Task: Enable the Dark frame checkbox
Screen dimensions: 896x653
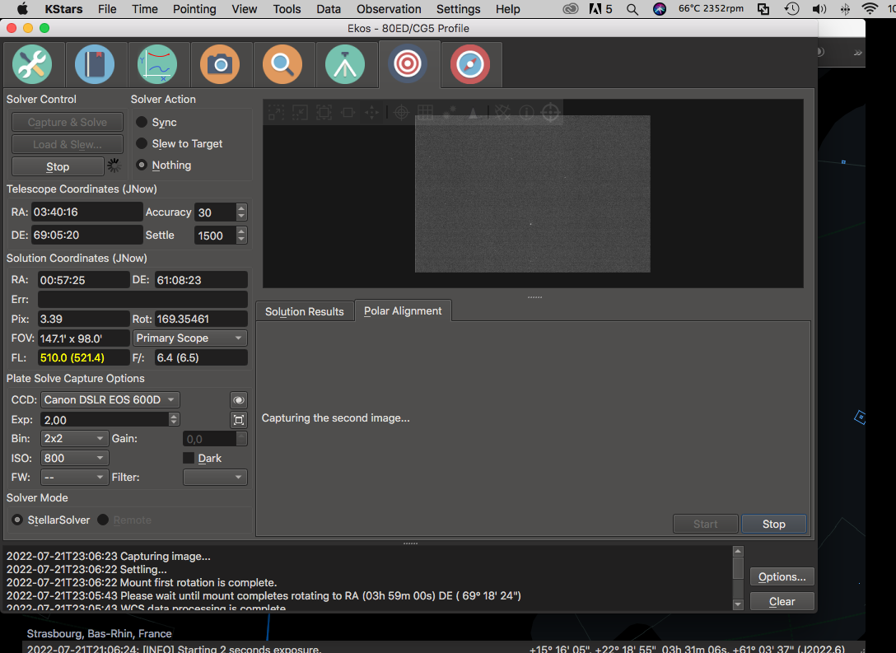Action: tap(189, 458)
